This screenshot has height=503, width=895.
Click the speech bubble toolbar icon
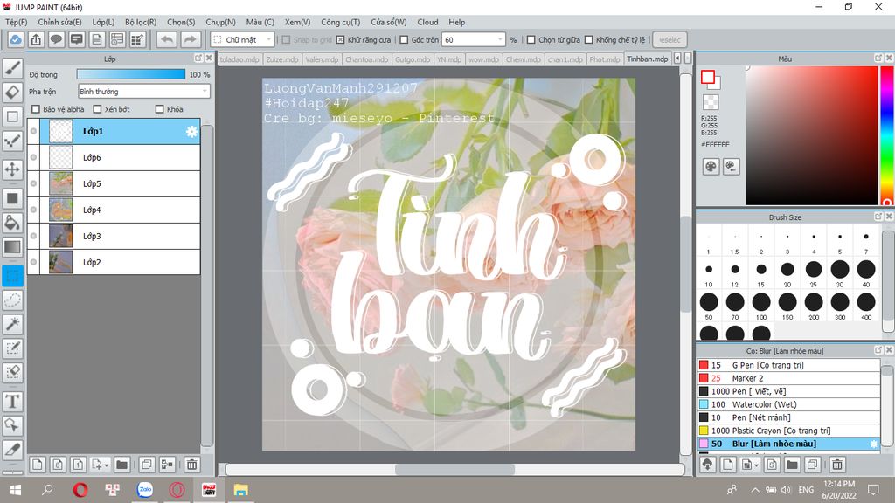tap(56, 40)
